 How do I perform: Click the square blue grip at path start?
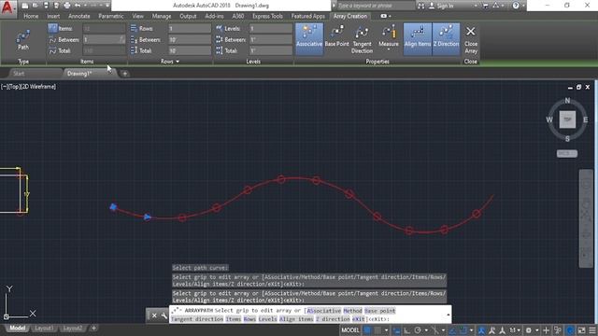click(113, 207)
